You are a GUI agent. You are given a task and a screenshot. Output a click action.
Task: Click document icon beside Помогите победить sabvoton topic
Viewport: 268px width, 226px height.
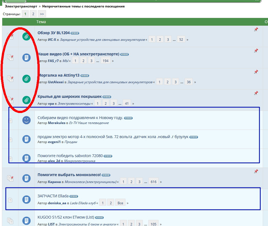click(26, 158)
